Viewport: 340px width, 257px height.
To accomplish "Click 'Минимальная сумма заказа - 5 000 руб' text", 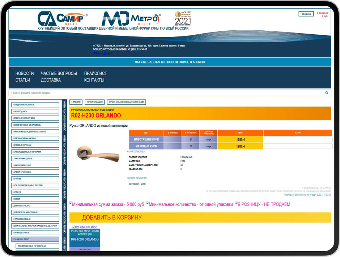I will (x=108, y=204).
